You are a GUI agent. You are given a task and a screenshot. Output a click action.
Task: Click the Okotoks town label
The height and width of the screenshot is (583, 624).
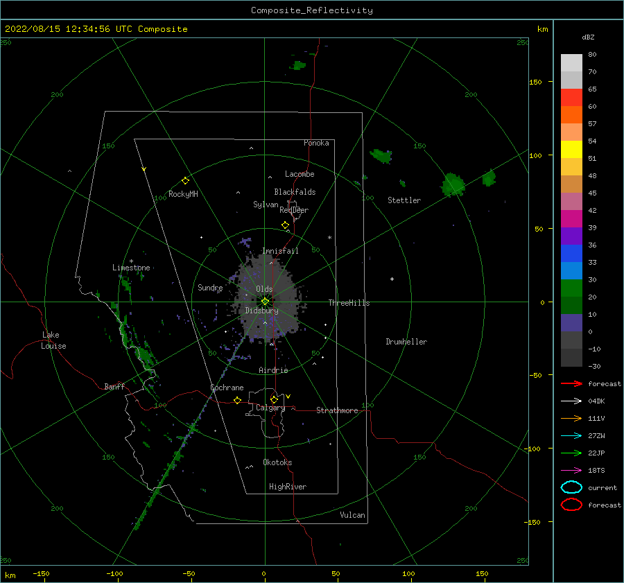click(x=277, y=462)
